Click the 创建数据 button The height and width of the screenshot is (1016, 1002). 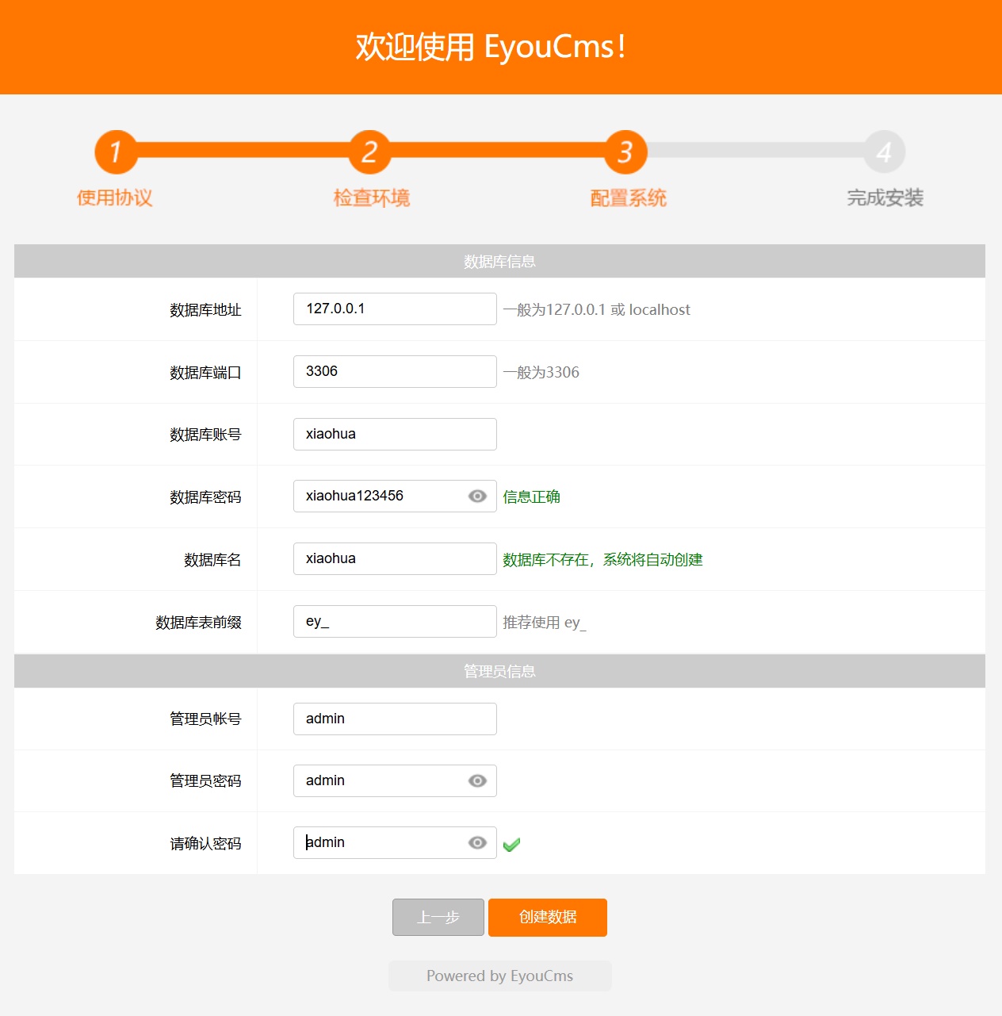tap(548, 918)
